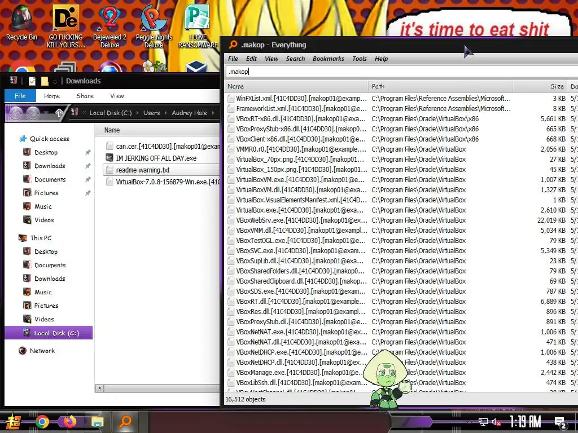
Task: Sort Everything results by Path column
Action: (x=440, y=86)
